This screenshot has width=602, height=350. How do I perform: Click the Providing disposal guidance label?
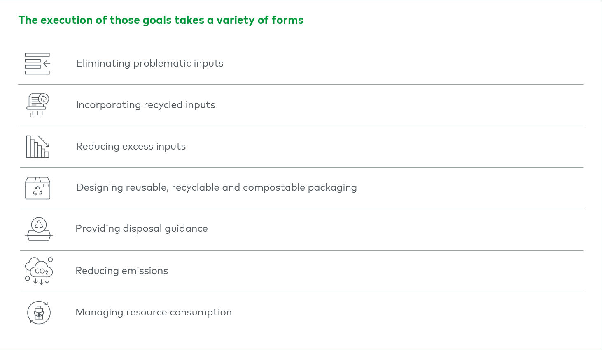(x=142, y=228)
